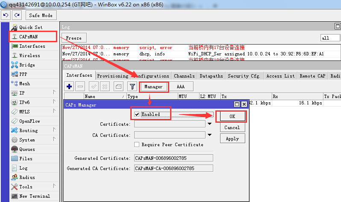Click Freeze in Log window
The width and height of the screenshot is (341, 202).
click(74, 38)
